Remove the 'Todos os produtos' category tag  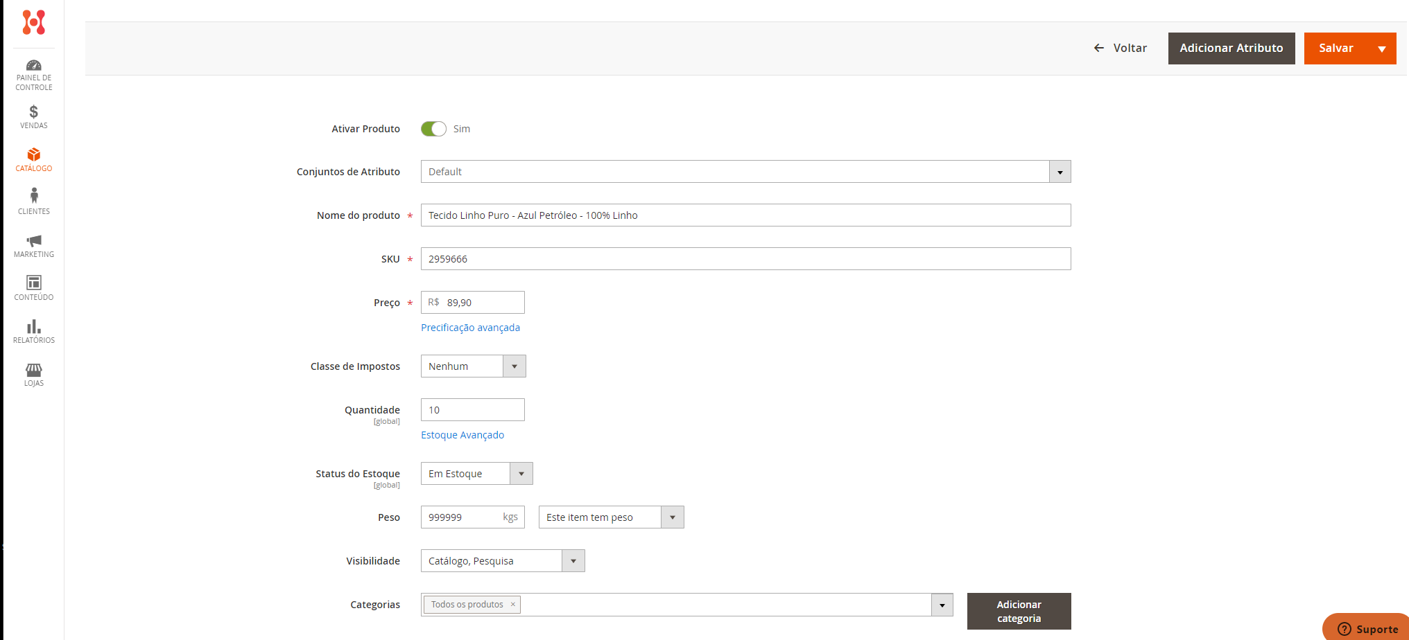(x=513, y=604)
